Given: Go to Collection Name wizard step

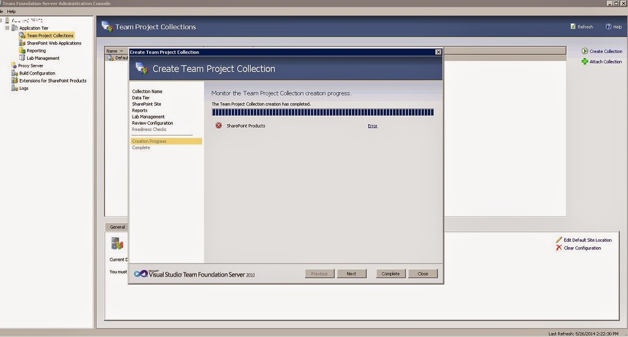Looking at the screenshot, I should pos(147,91).
